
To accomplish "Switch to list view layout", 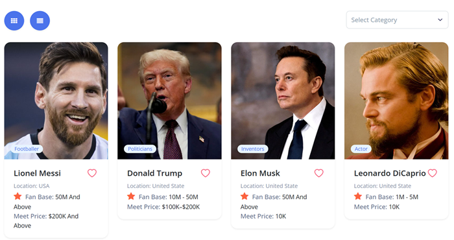I will tap(40, 21).
